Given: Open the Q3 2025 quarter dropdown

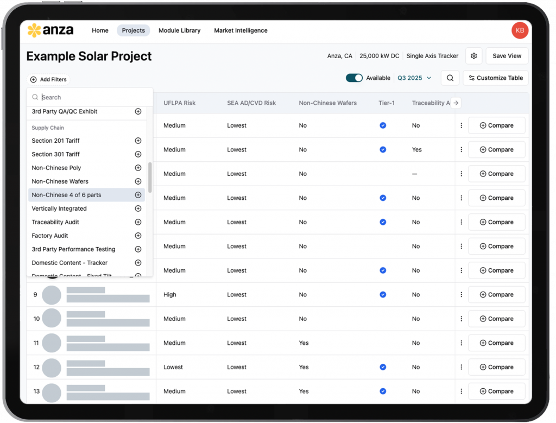Looking at the screenshot, I should [414, 78].
